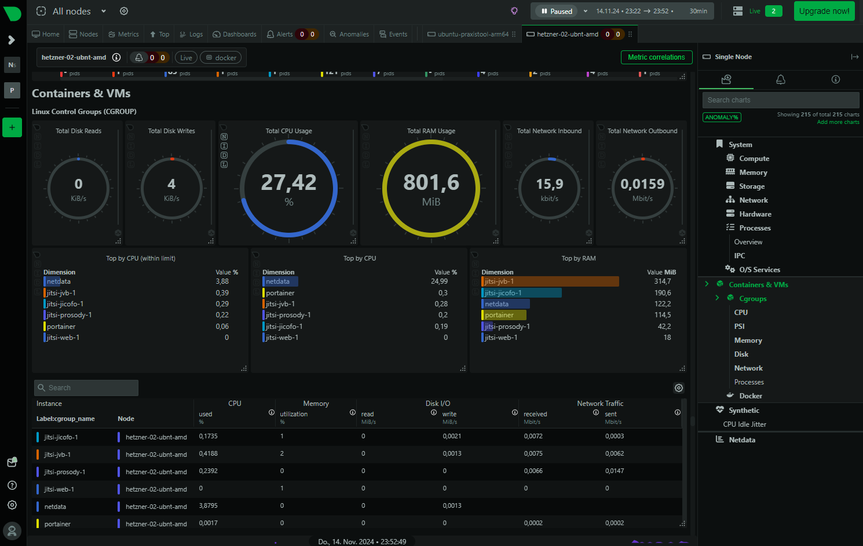Toggle the Live status pill on node
The height and width of the screenshot is (546, 863).
click(x=186, y=58)
